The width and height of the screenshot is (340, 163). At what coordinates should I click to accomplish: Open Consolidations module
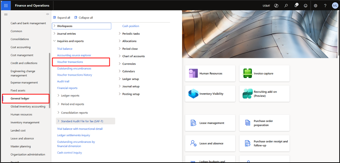coord(20,39)
